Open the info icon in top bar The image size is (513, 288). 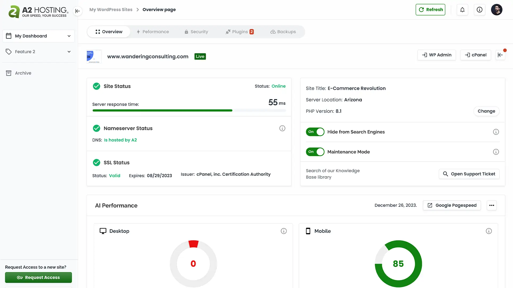[480, 10]
